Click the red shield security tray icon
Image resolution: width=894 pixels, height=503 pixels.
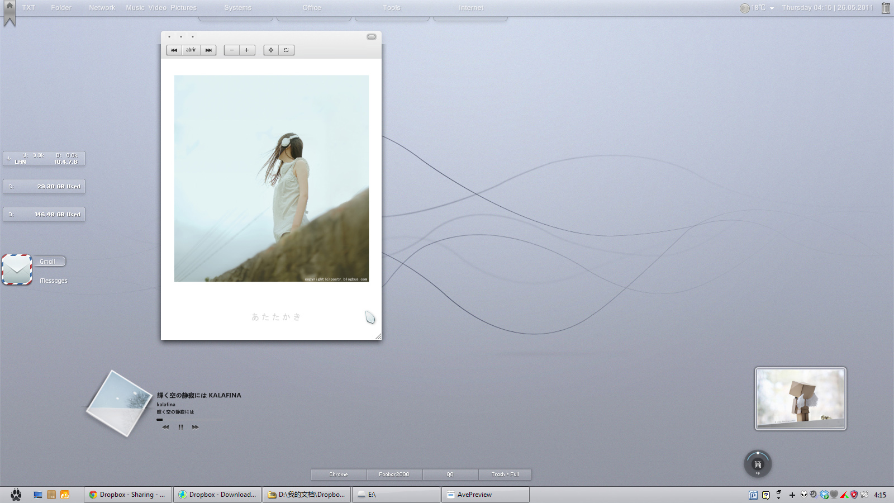[854, 495]
